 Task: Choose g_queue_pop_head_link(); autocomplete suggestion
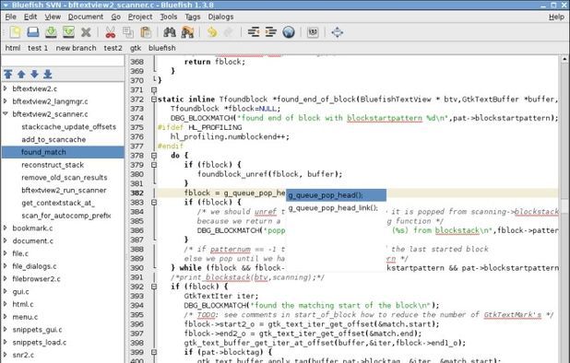coord(336,208)
